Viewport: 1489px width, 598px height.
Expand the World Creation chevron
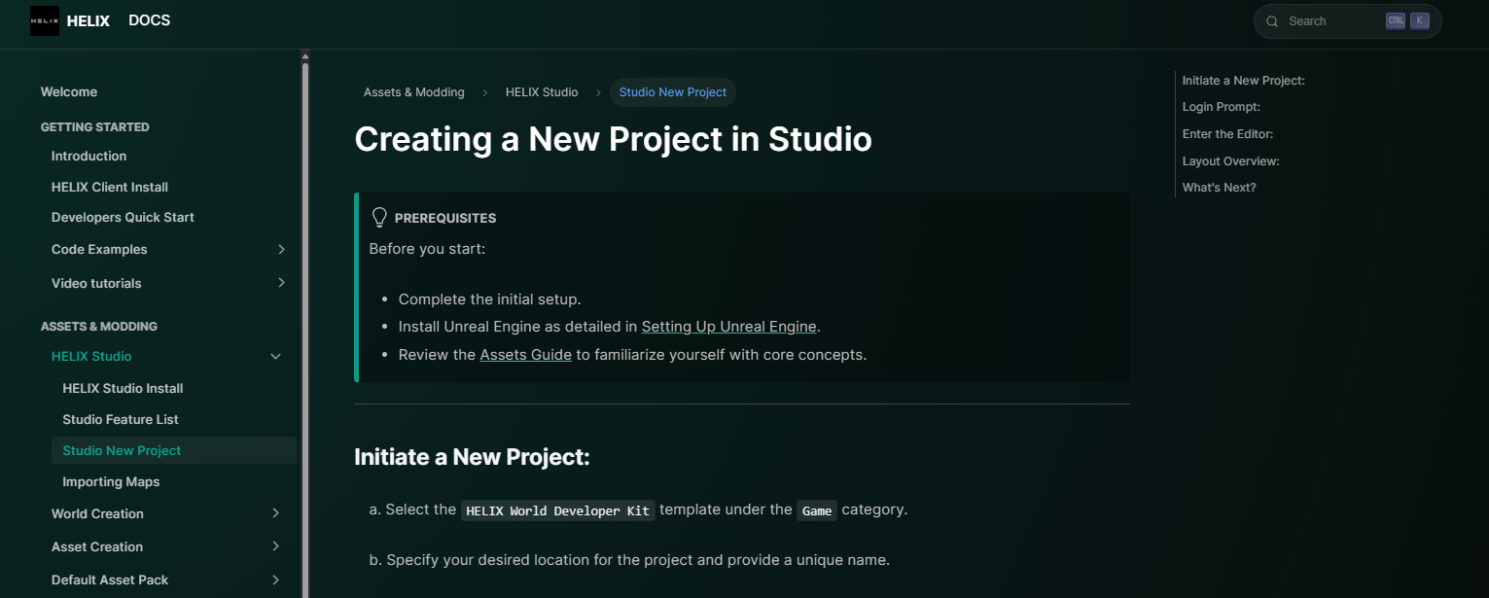[x=276, y=513]
